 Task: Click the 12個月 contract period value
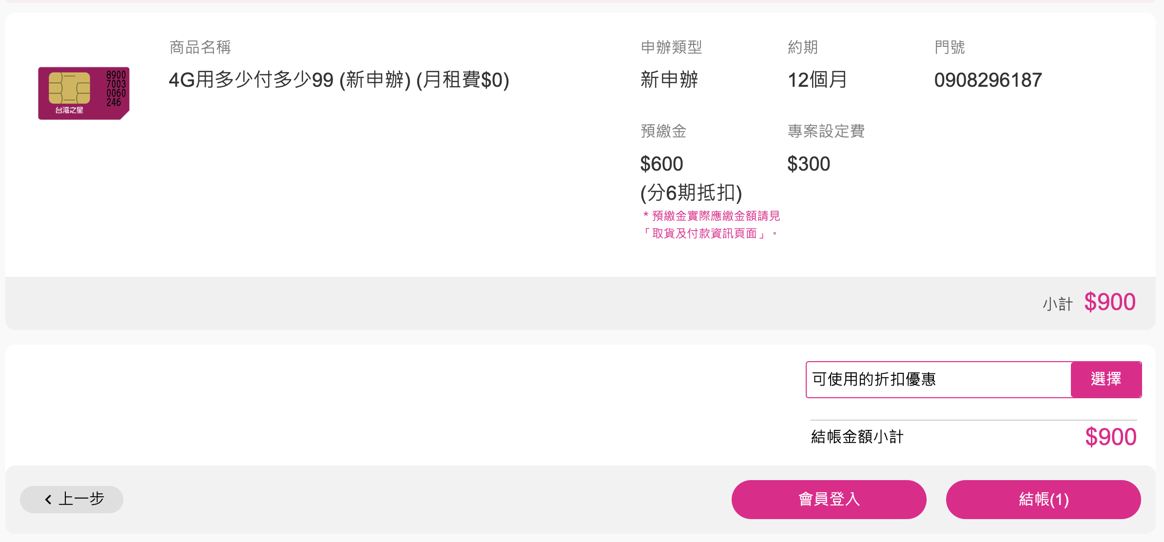tap(817, 80)
